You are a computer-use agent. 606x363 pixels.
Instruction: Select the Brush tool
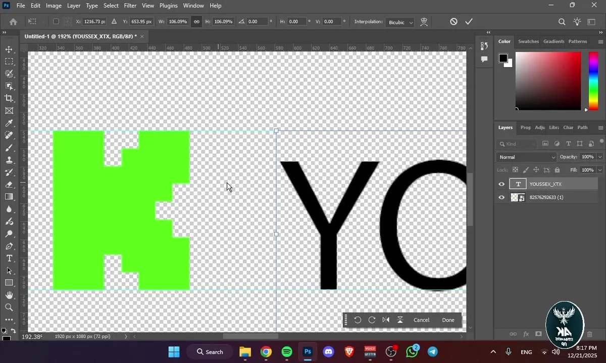point(9,148)
